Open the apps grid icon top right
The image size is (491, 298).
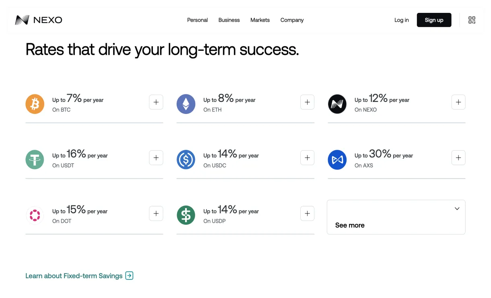coord(472,20)
